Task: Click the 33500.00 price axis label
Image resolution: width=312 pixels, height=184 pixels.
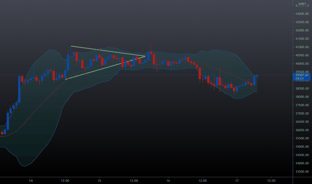Action: pyautogui.click(x=302, y=172)
